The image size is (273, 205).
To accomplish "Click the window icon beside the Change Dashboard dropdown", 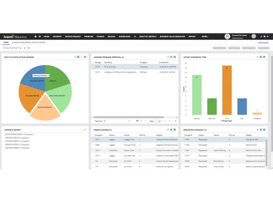I will click(x=28, y=48).
